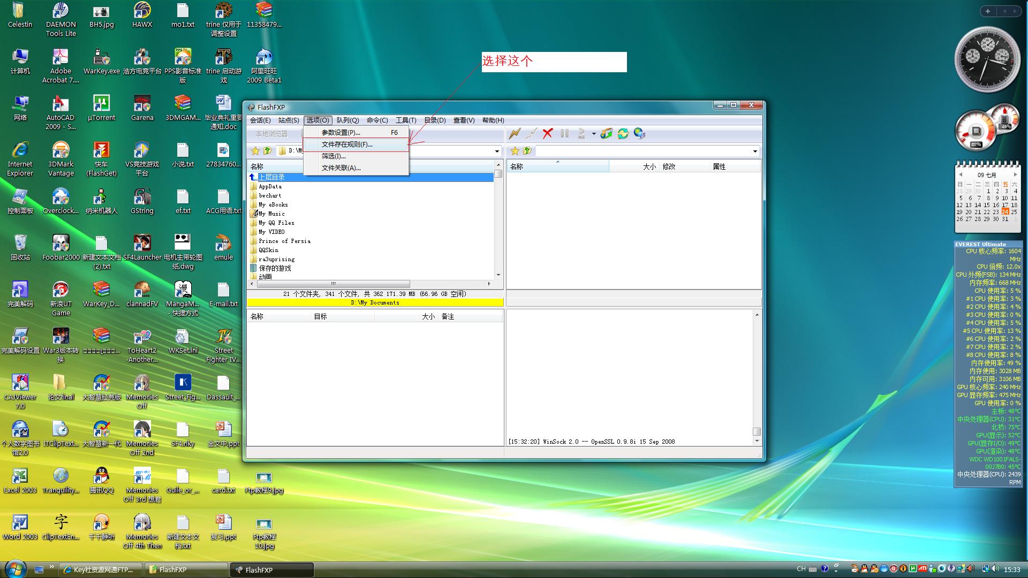Open the dropdown arrow beside the play icon
This screenshot has width=1028, height=578.
coord(593,134)
